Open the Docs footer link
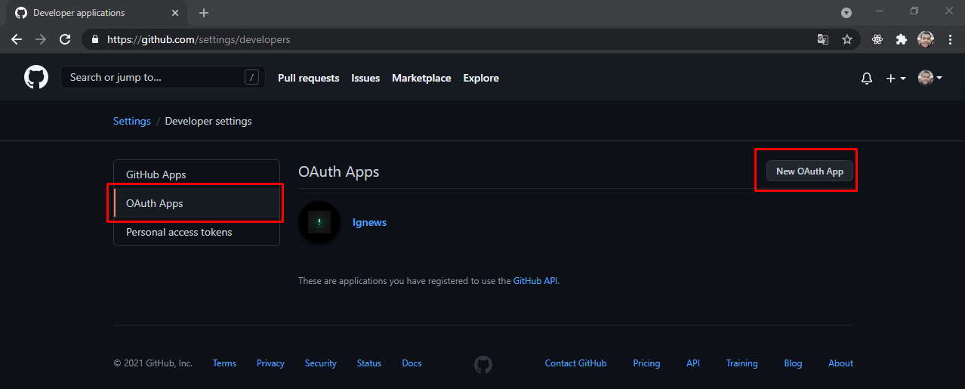 [x=412, y=363]
